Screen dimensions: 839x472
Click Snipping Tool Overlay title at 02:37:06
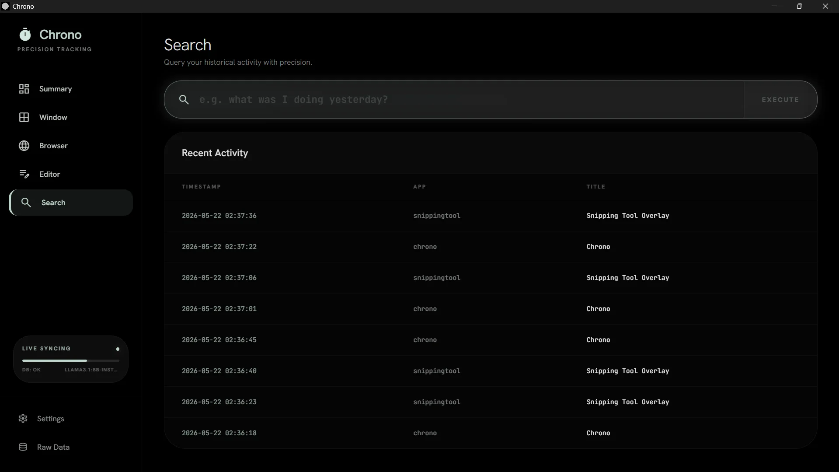tap(628, 278)
